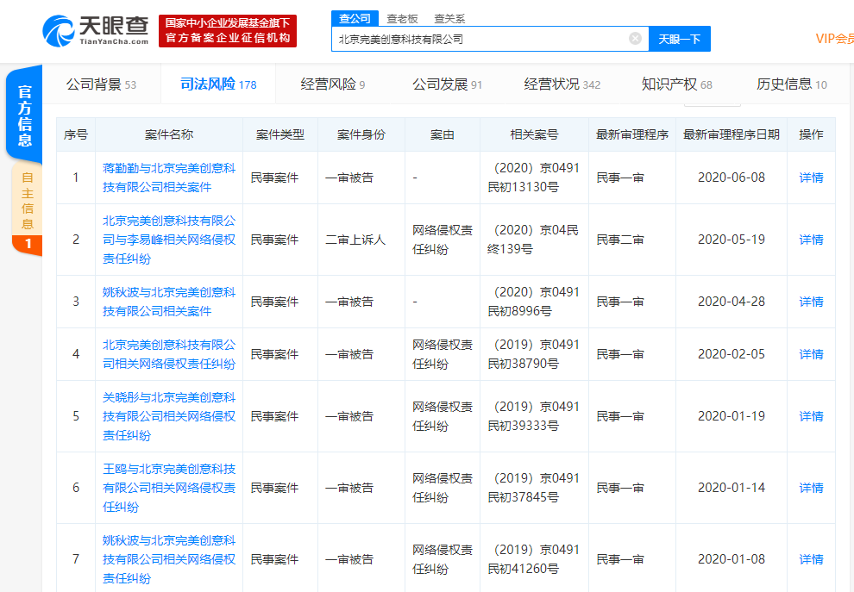The width and height of the screenshot is (854, 592).
Task: Clear the search box with X icon
Action: pyautogui.click(x=635, y=39)
